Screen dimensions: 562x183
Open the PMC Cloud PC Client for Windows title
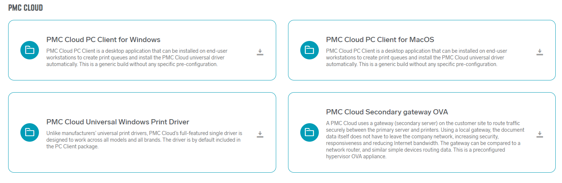(103, 39)
